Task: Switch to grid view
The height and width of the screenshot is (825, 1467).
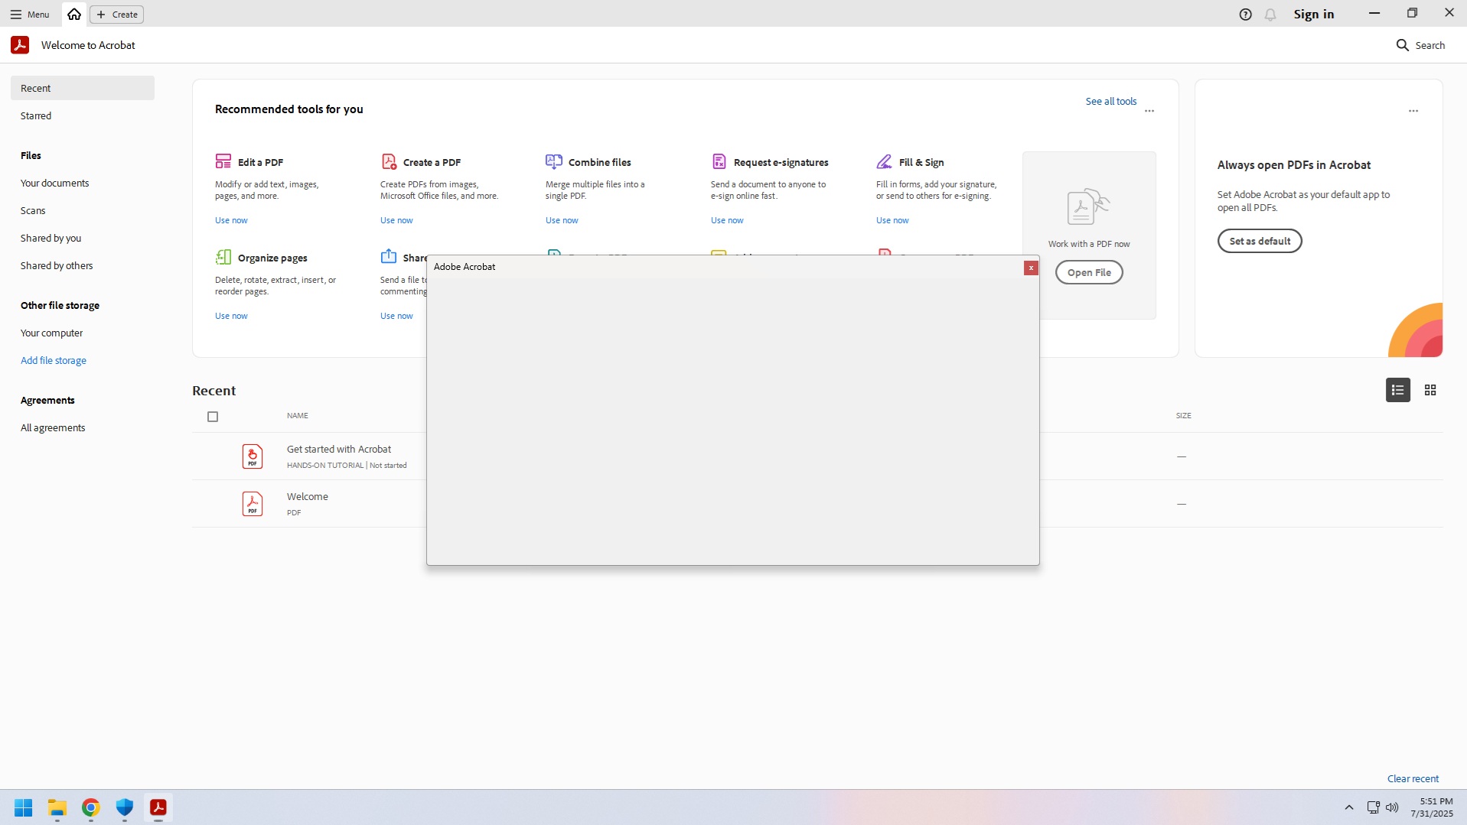Action: click(1430, 390)
